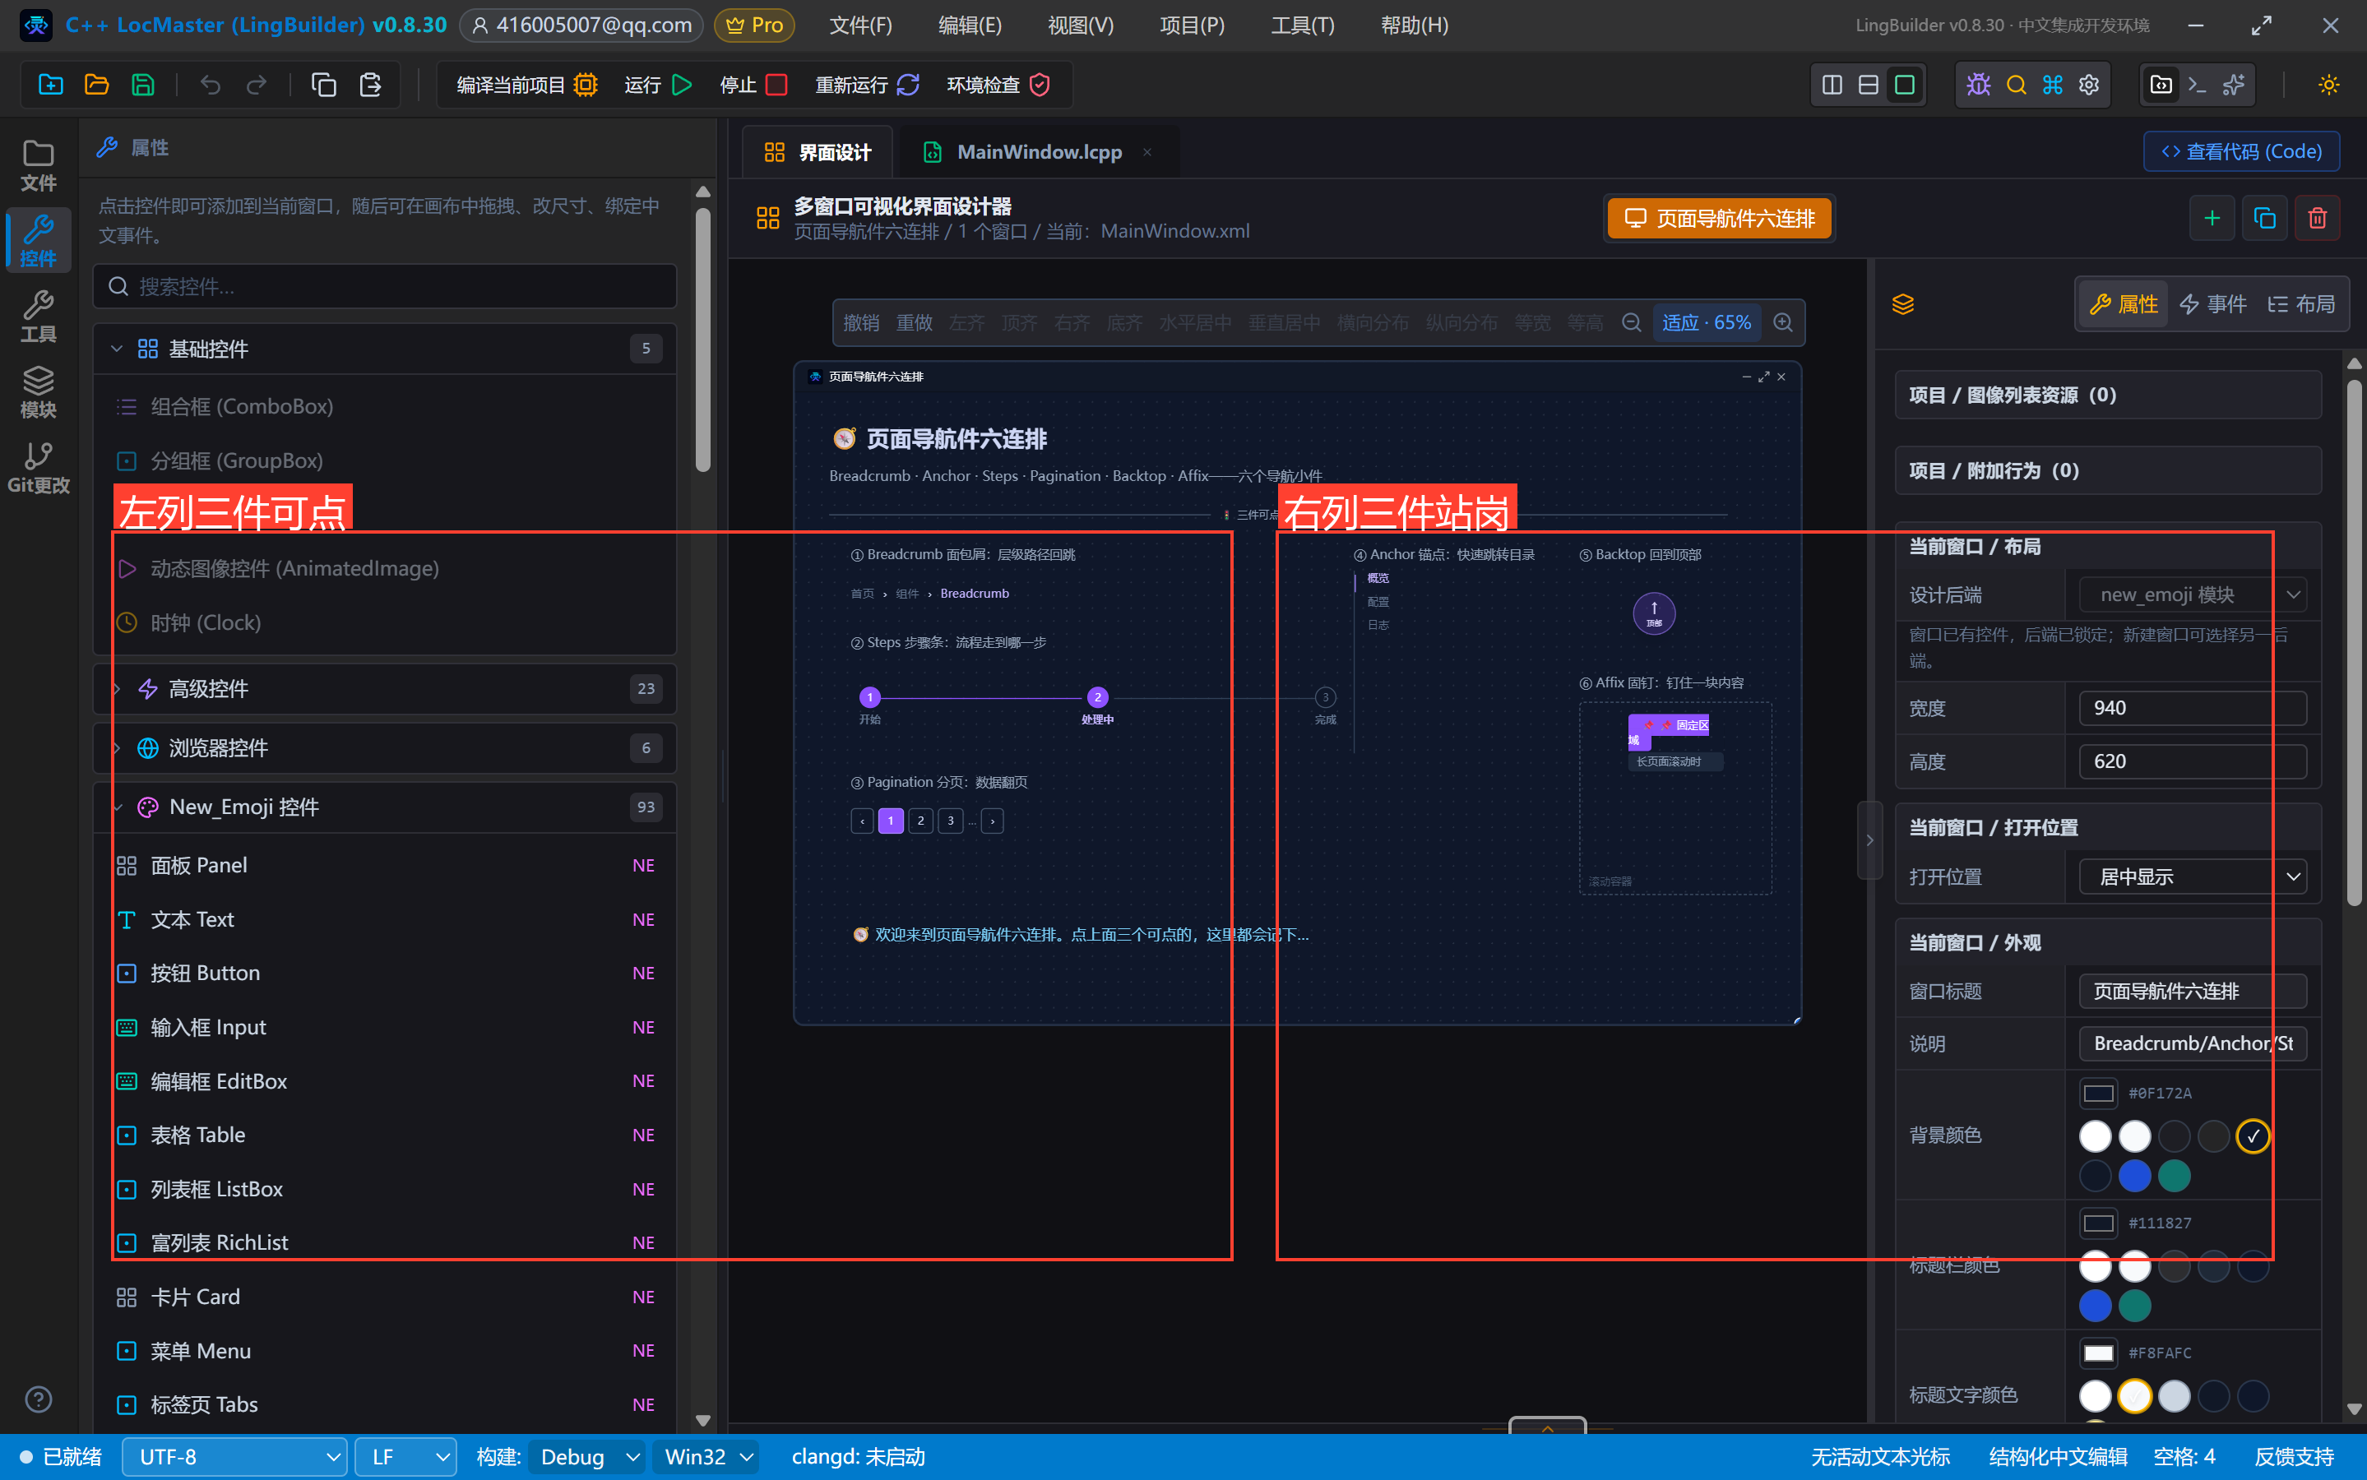Screen dimensions: 2367x1480
Task: Switch to the 事件 tab
Action: coord(2213,304)
